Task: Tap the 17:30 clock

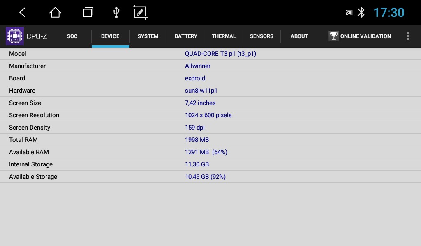Action: [389, 13]
